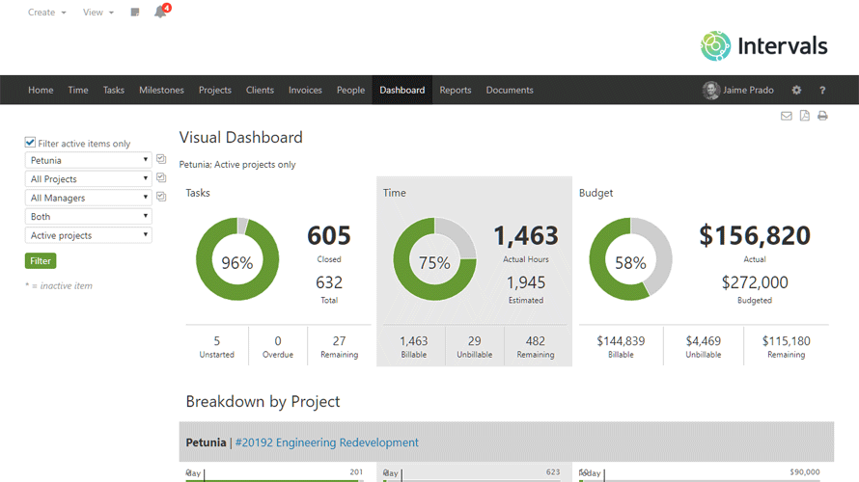Image resolution: width=859 pixels, height=482 pixels.
Task: Open People in navigation bar
Action: 350,91
